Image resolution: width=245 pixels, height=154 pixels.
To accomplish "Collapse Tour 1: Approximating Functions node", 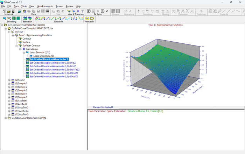I will 13,35.
